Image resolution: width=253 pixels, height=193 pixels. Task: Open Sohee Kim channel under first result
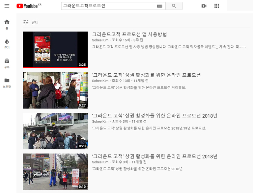pos(100,40)
